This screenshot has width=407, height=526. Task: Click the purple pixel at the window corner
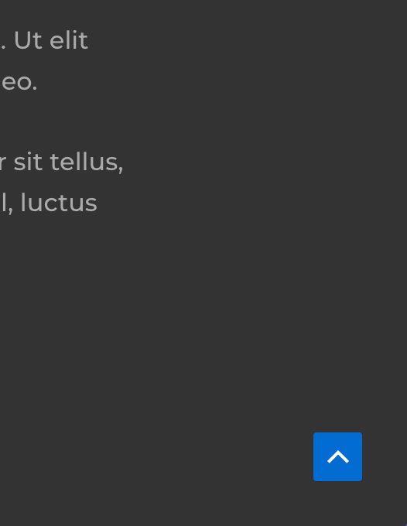coord(406,525)
